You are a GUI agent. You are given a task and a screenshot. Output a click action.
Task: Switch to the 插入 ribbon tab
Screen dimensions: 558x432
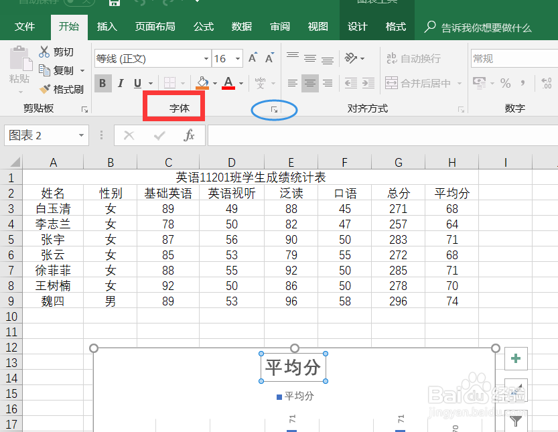click(107, 27)
